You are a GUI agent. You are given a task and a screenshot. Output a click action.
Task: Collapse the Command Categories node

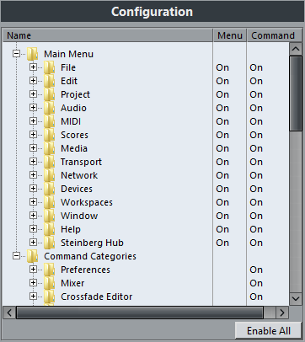(x=16, y=255)
